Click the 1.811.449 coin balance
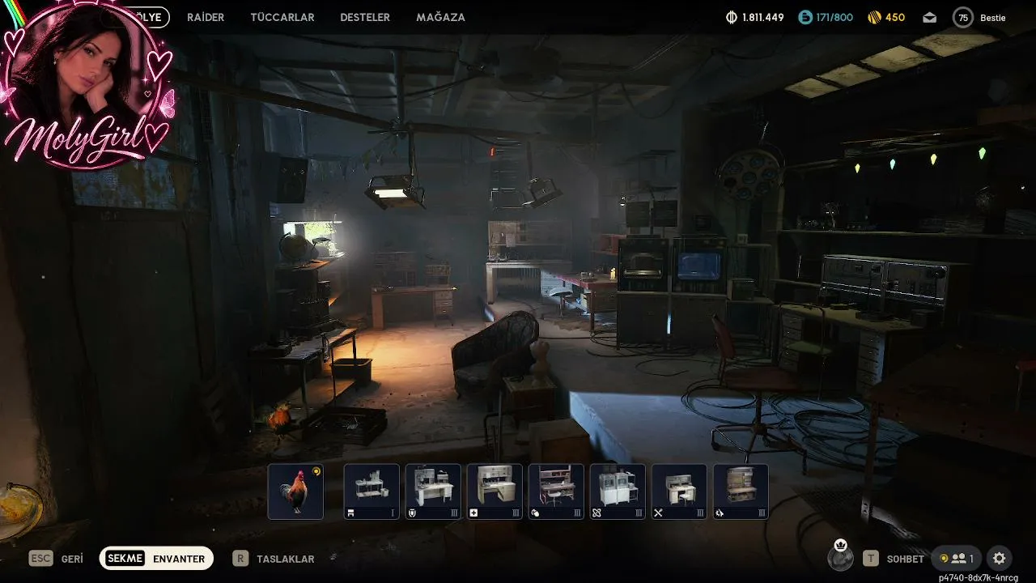The width and height of the screenshot is (1036, 583). pyautogui.click(x=763, y=17)
